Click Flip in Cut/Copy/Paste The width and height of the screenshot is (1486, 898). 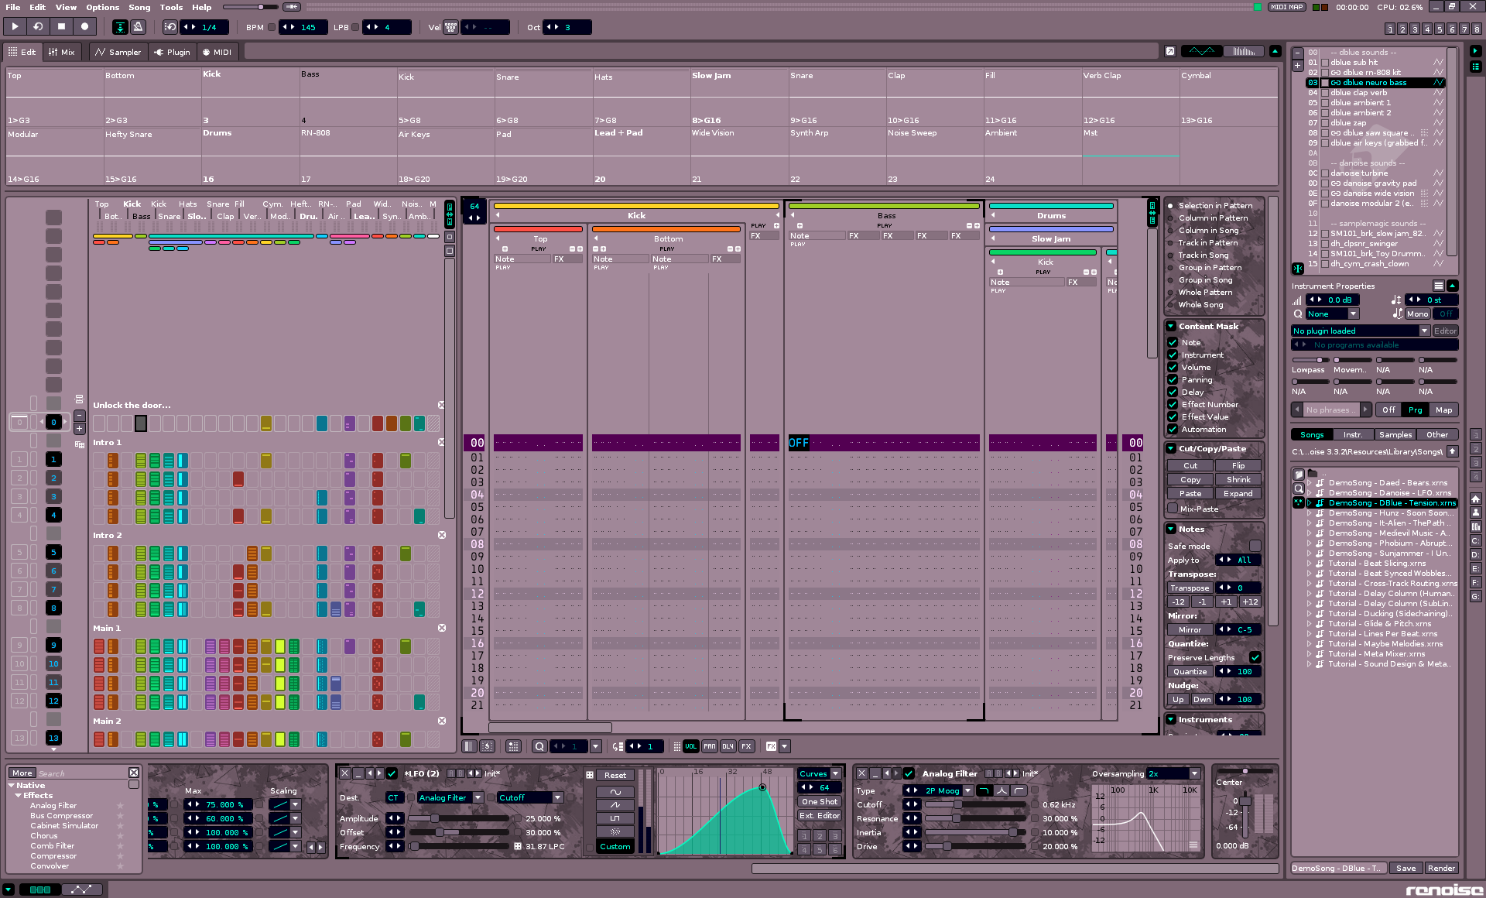pos(1238,465)
